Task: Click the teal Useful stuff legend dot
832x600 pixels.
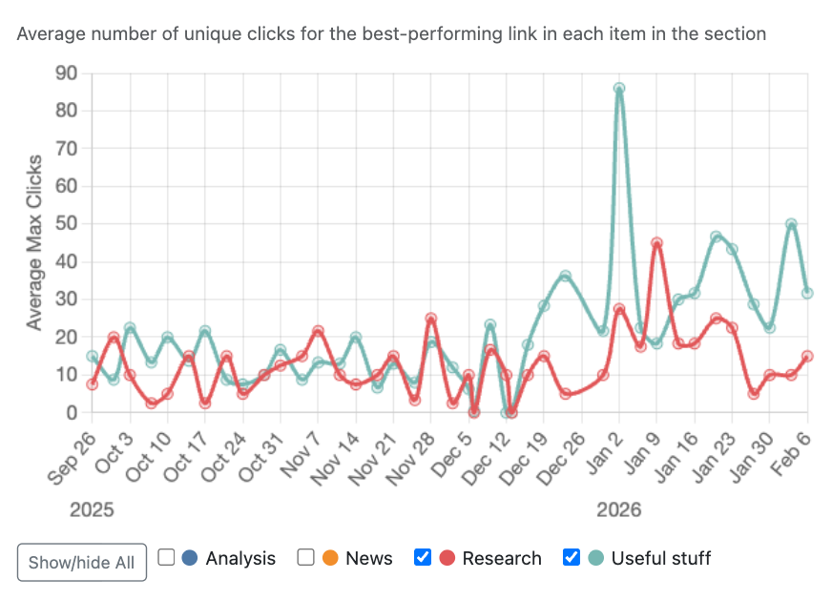Action: click(593, 557)
